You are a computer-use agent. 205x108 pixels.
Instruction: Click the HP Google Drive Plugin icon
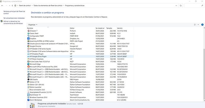click(x=28, y=56)
